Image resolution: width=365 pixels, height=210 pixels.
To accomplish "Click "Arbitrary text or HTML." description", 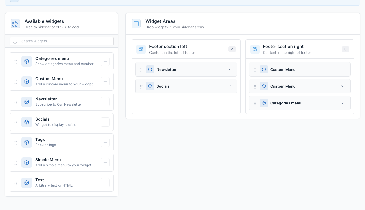I will tap(54, 185).
